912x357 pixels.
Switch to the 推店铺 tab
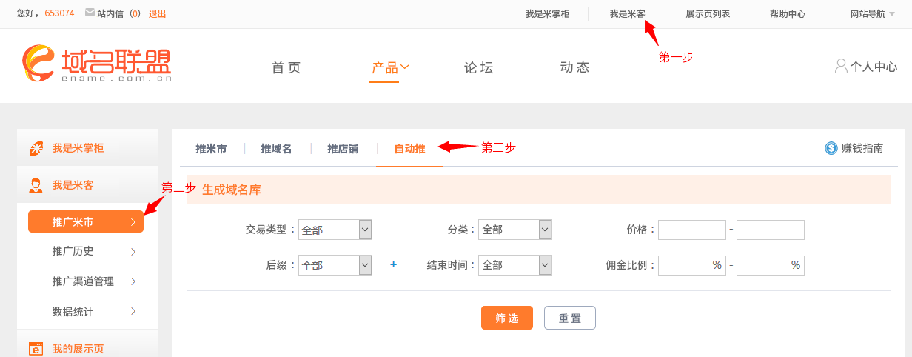[343, 149]
